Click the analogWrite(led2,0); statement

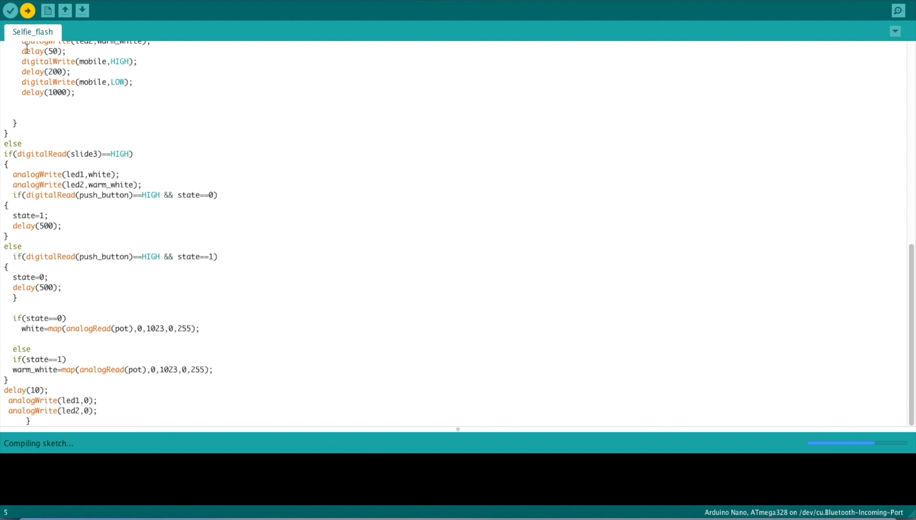click(x=52, y=411)
